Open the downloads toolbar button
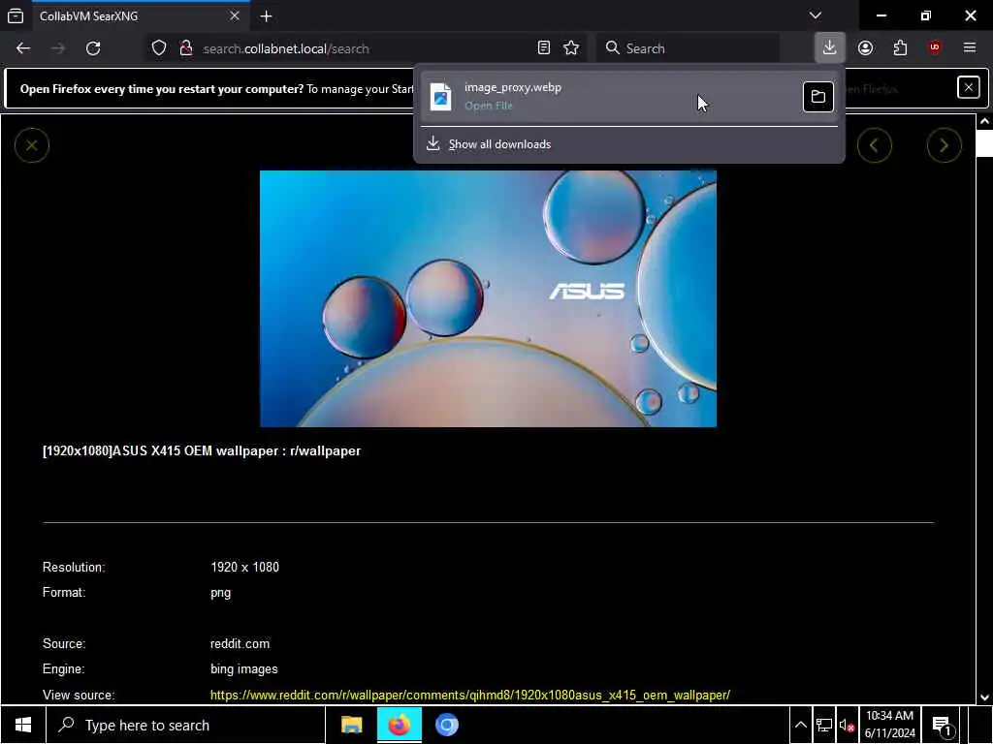Image resolution: width=993 pixels, height=744 pixels. (x=830, y=48)
